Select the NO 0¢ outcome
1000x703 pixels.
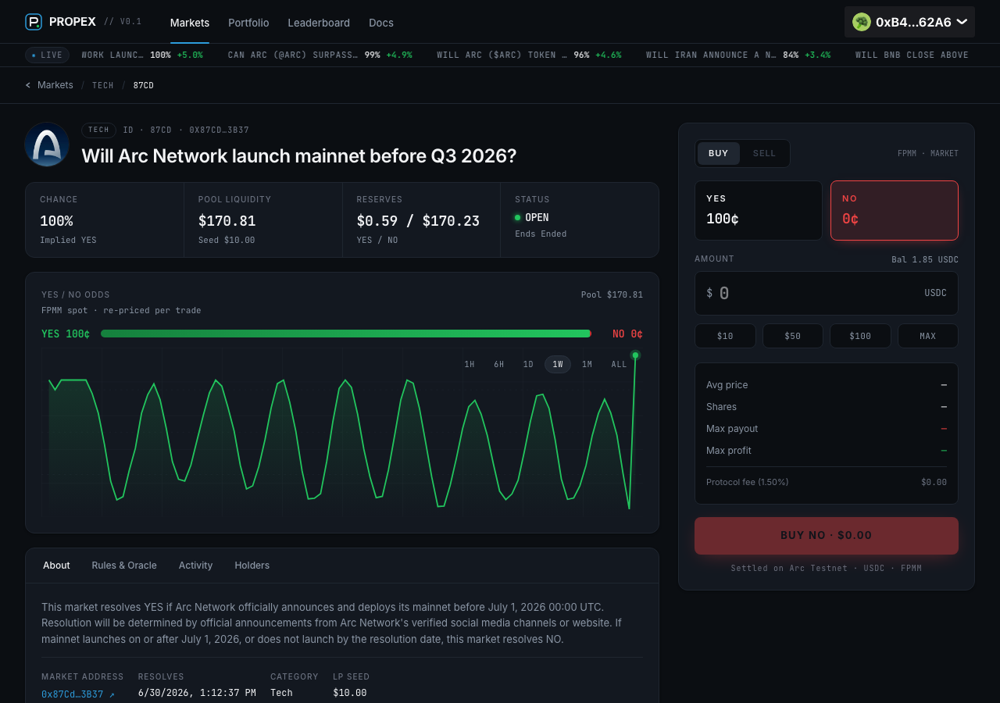click(x=895, y=211)
